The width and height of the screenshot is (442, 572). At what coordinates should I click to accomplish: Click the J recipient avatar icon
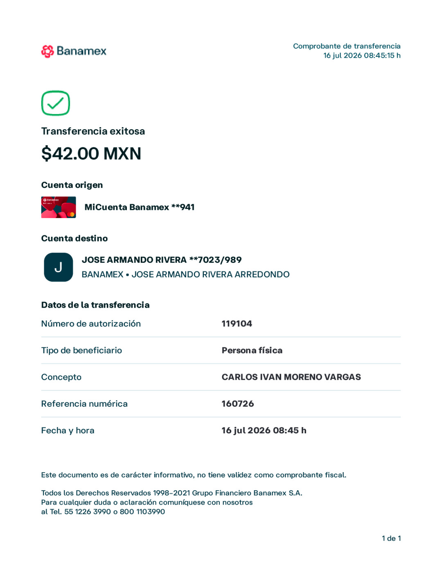pyautogui.click(x=59, y=267)
